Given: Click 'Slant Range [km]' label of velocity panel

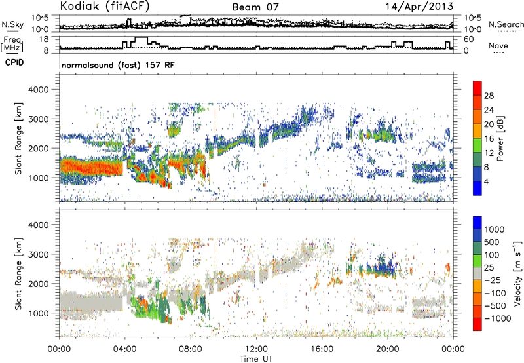Looking at the screenshot, I should pos(19,273).
